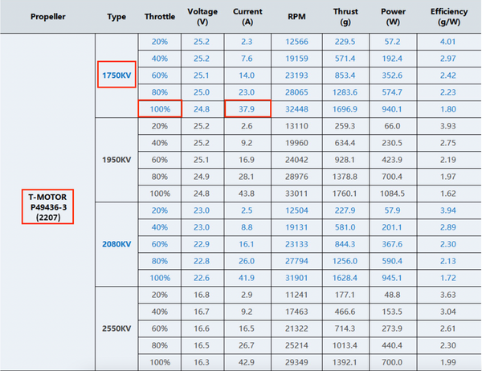Click the Propeller column header
This screenshot has height=371, width=482.
(x=47, y=16)
